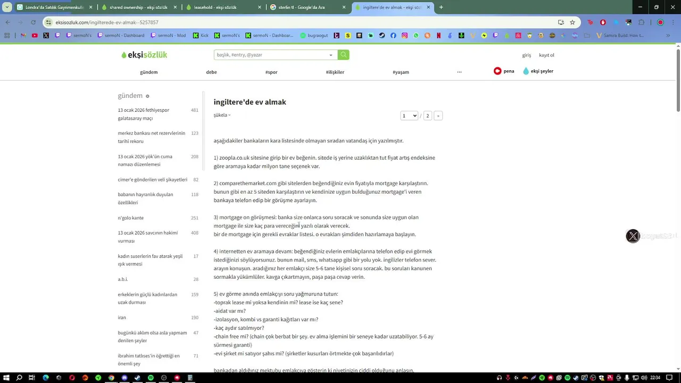Click the green search button

coord(344,55)
